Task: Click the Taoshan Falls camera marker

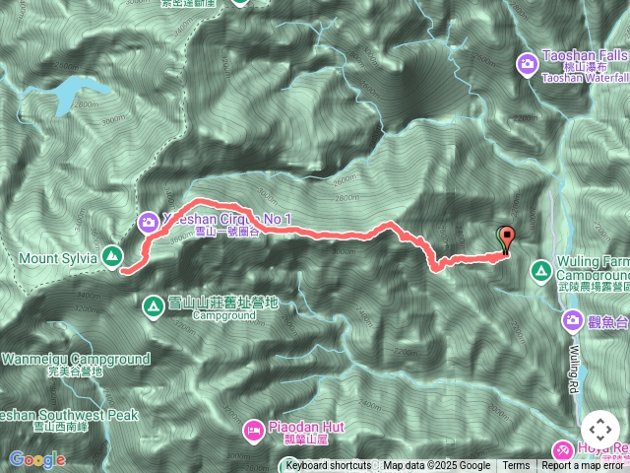Action: [528, 64]
